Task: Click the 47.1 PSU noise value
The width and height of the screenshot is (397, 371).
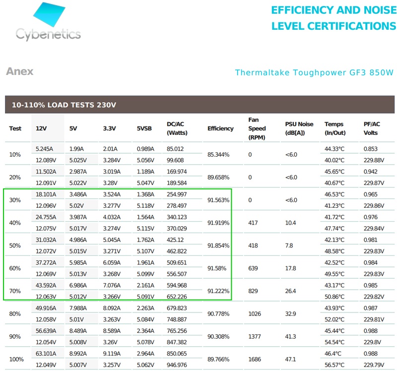Action: [x=291, y=360]
